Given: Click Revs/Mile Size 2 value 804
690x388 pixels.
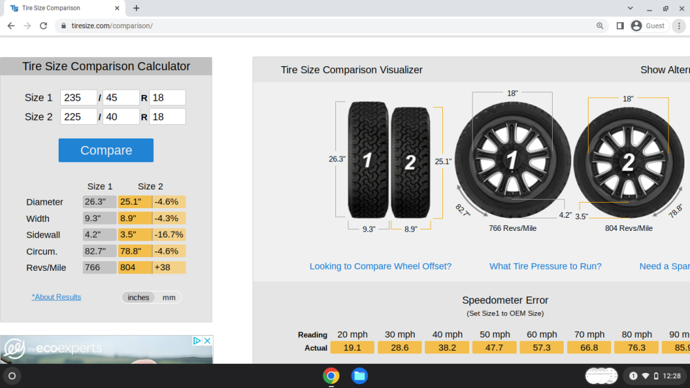Looking at the screenshot, I should tap(135, 267).
